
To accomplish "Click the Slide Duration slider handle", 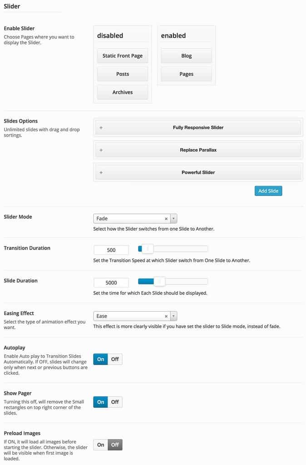I will 159,282.
